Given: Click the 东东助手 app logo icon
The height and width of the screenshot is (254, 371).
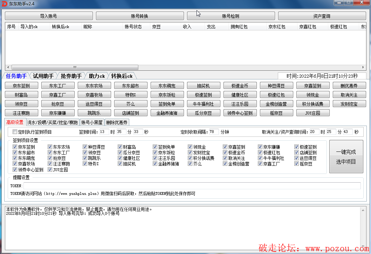Looking at the screenshot, I should coord(4,3).
